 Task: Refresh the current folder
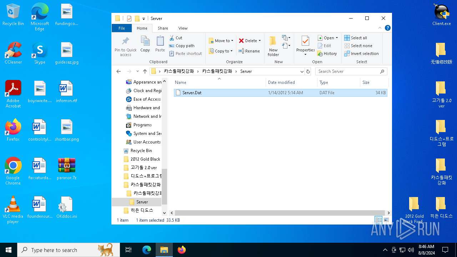308,71
